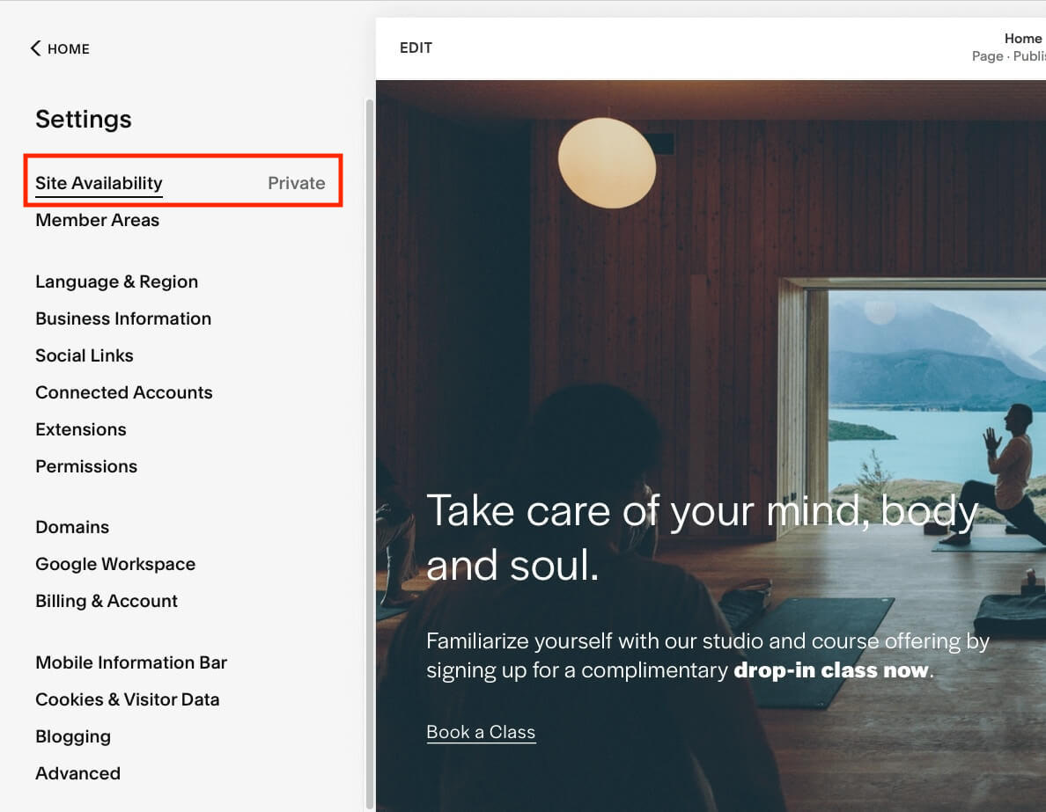Click the settings panel vertical scrollbar
This screenshot has height=812, width=1046.
point(369,440)
